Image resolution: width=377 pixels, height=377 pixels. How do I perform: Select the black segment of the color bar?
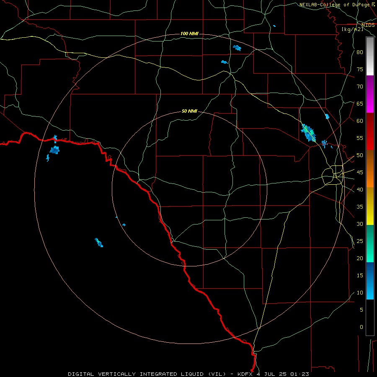(x=370, y=318)
